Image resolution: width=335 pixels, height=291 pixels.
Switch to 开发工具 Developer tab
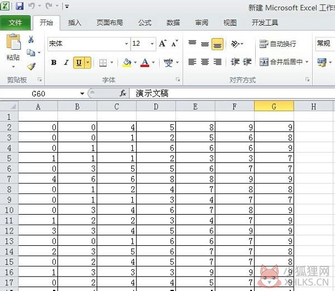[x=265, y=23]
